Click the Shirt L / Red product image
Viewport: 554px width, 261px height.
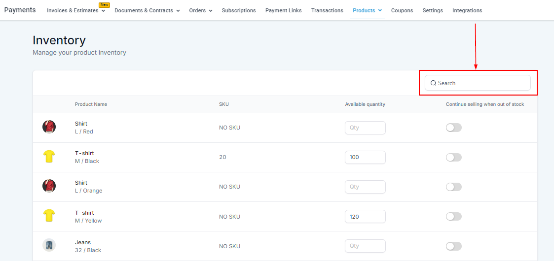[x=49, y=127]
